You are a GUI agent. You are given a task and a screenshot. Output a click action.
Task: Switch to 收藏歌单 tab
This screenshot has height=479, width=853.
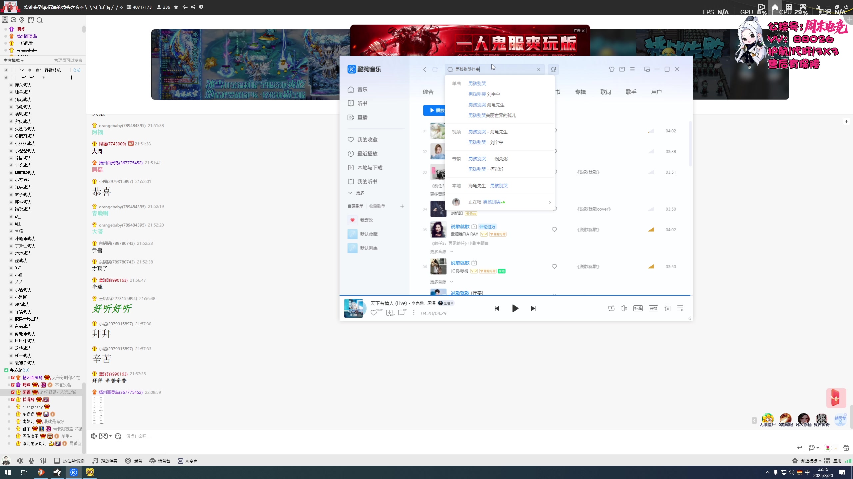[377, 206]
